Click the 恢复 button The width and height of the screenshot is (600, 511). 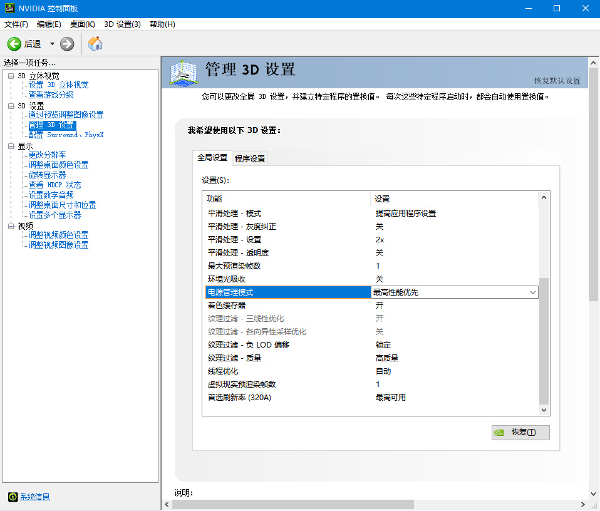pyautogui.click(x=520, y=432)
